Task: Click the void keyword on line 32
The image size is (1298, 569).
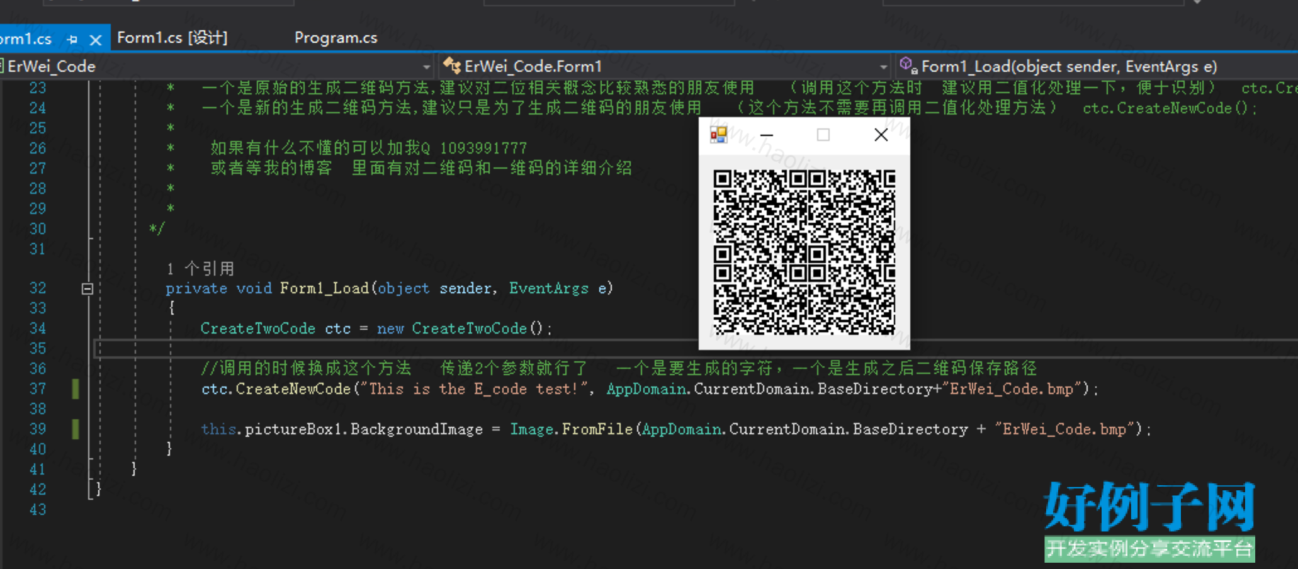Action: coord(254,288)
